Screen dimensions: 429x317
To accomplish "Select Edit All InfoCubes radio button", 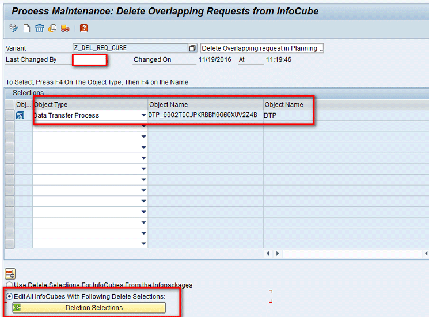I will point(10,296).
